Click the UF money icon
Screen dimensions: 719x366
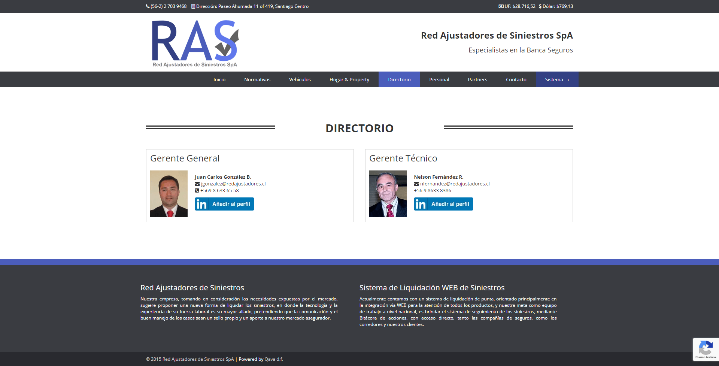click(501, 6)
